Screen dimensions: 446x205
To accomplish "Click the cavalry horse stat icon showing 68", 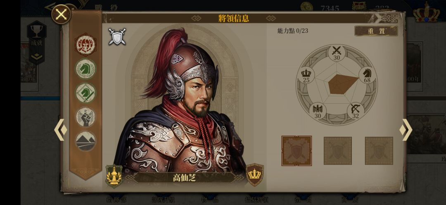I will 367,75.
